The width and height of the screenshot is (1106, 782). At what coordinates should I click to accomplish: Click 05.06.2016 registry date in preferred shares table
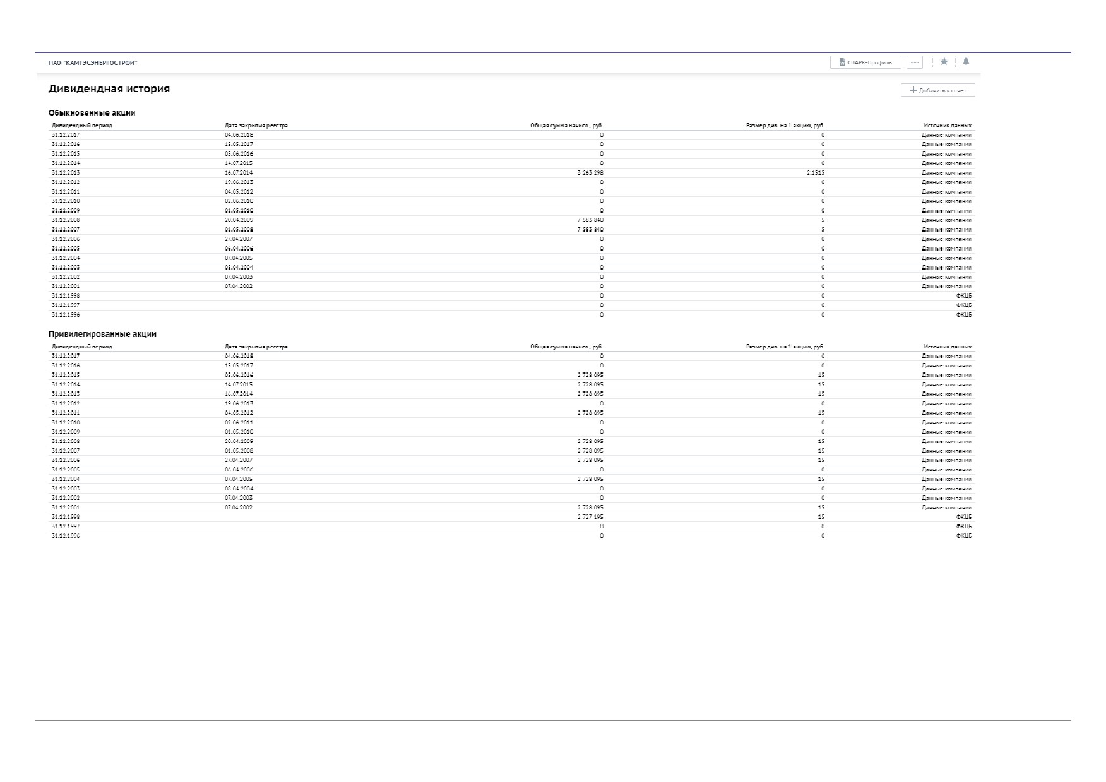coord(239,375)
